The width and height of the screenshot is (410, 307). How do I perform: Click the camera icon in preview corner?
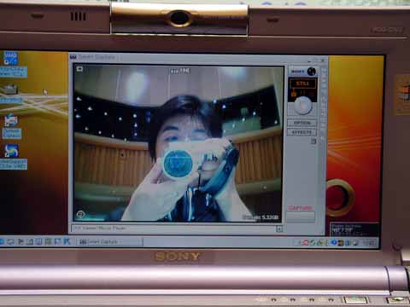click(x=79, y=69)
